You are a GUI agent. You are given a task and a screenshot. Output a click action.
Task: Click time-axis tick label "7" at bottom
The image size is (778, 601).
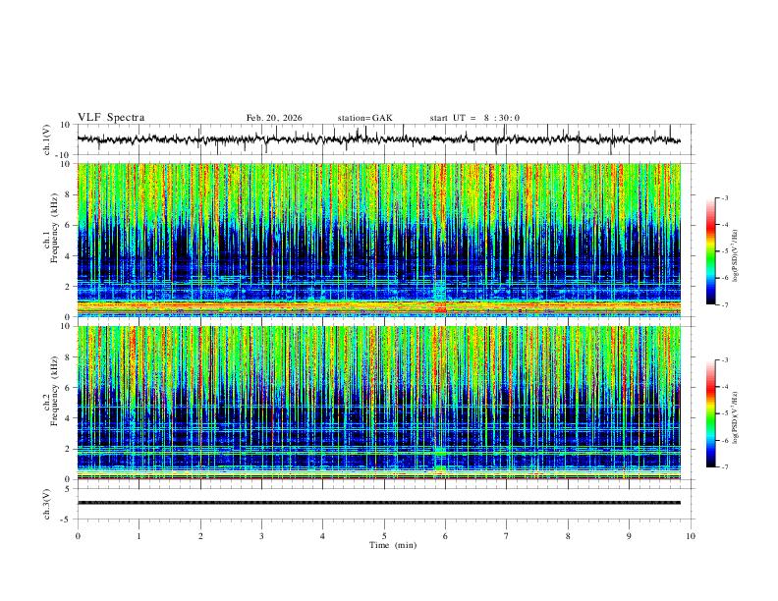coord(507,536)
